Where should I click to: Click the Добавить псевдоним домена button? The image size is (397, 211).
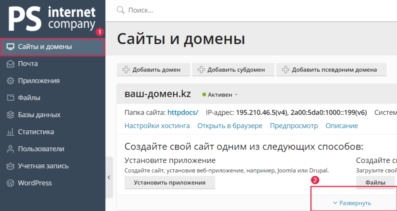pos(331,70)
